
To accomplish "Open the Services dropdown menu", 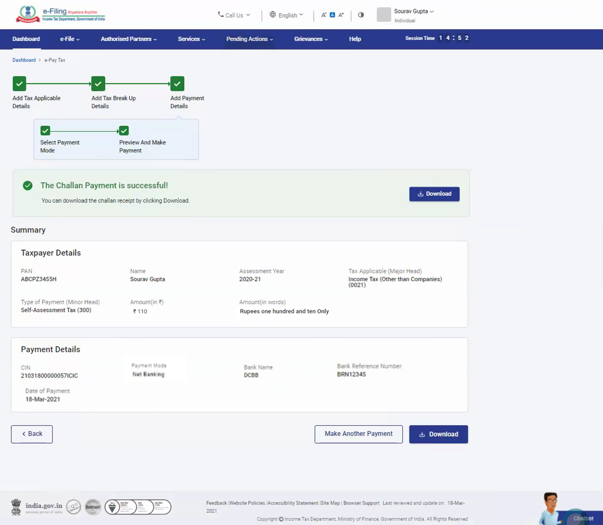I will [190, 39].
